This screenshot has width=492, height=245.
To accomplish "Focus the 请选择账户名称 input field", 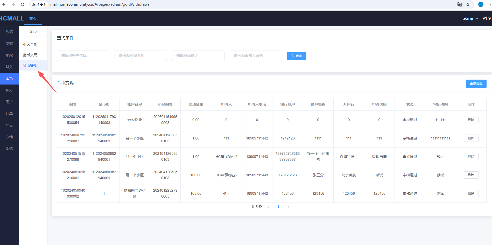I will coord(83,56).
